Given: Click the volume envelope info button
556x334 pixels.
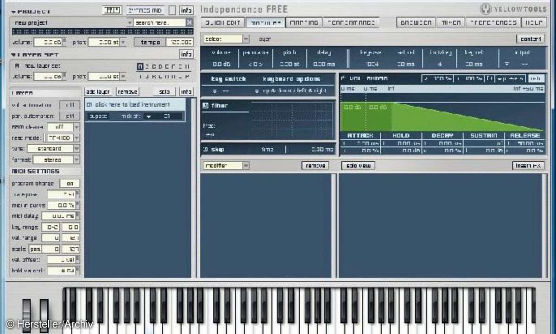Looking at the screenshot, I should coord(536,79).
